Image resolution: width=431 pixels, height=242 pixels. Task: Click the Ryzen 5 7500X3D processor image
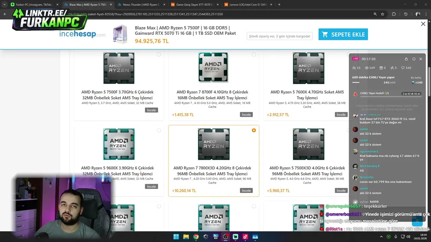point(308,144)
